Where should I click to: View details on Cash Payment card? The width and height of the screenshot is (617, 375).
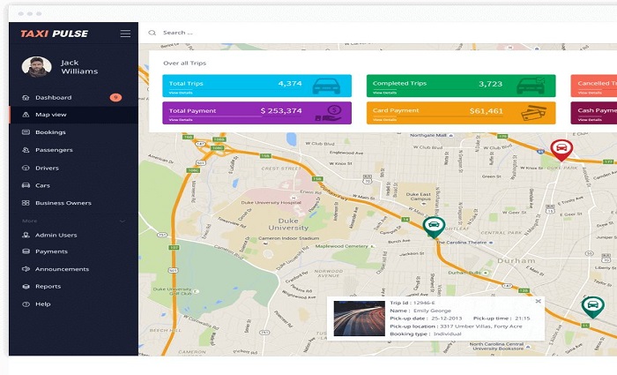(x=590, y=120)
